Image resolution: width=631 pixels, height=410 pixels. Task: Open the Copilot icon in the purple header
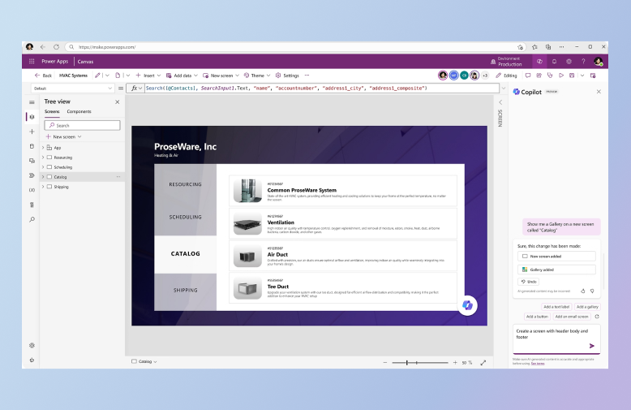pos(539,61)
